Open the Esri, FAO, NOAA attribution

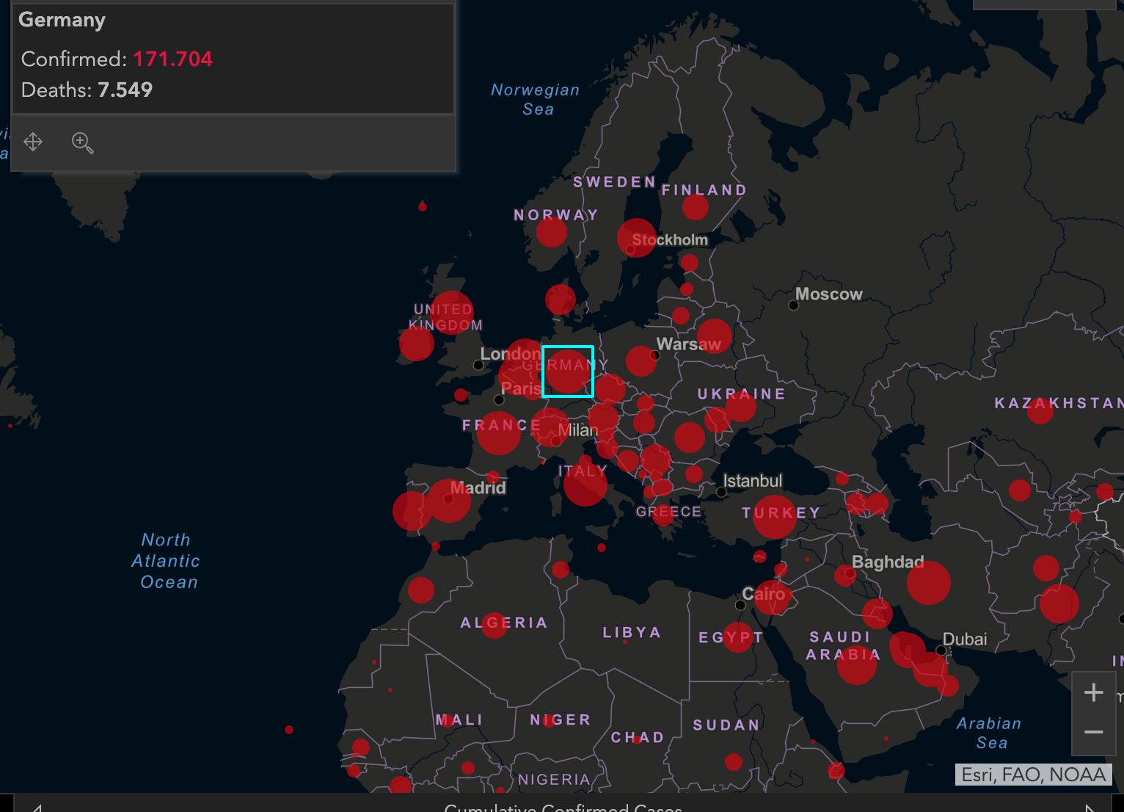(1033, 775)
